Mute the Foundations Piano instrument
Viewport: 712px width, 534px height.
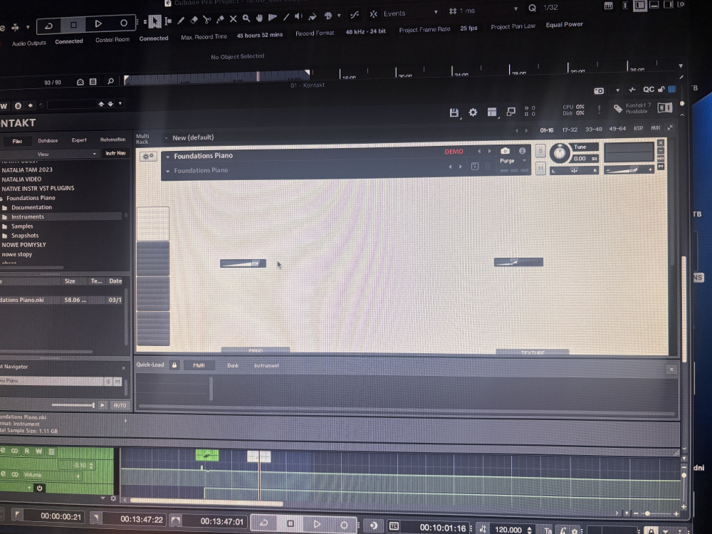(x=540, y=169)
